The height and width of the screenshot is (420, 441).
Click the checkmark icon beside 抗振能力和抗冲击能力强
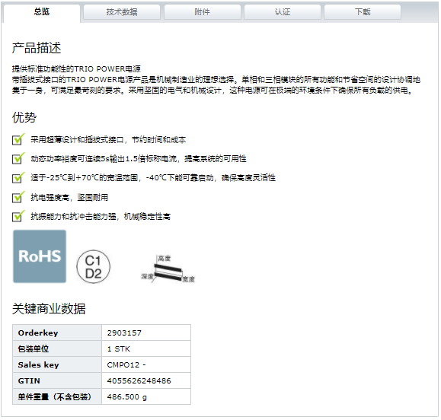click(18, 216)
